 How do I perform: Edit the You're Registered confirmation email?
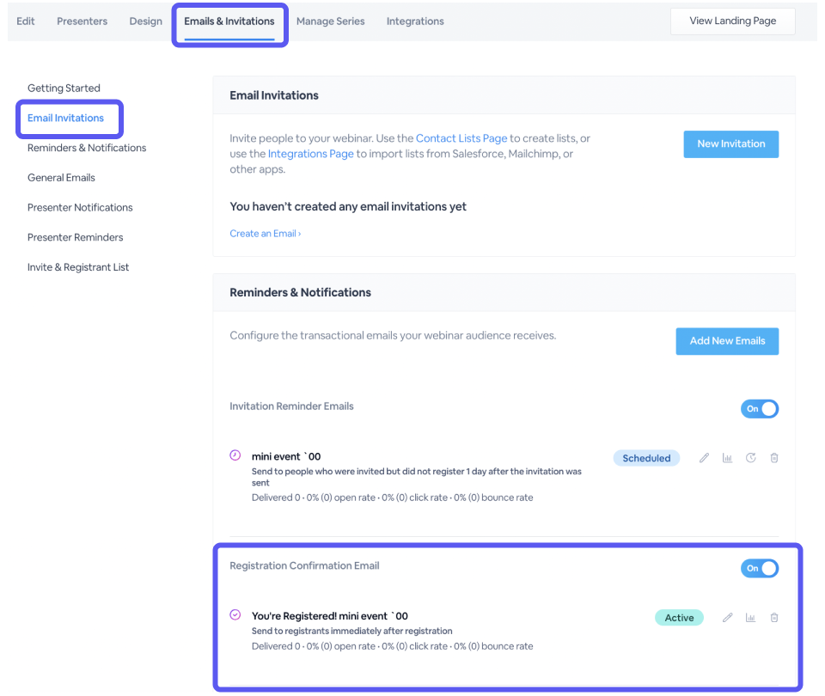click(x=727, y=618)
